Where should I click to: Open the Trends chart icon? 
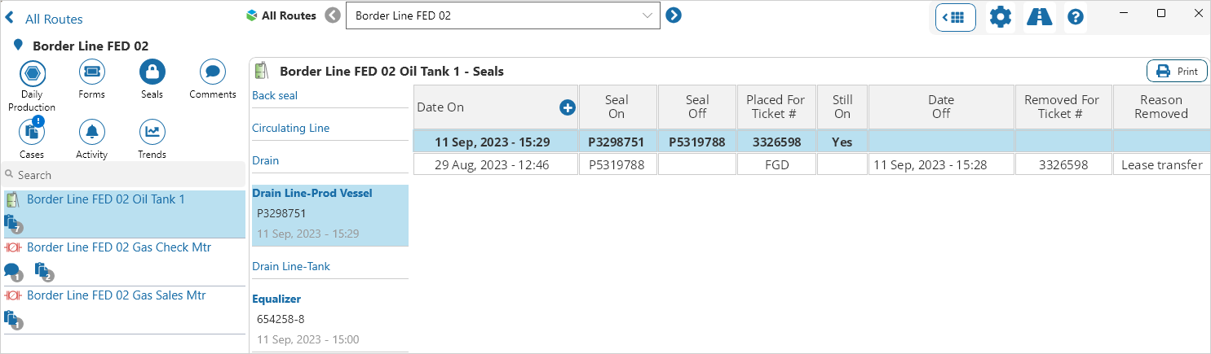[152, 132]
